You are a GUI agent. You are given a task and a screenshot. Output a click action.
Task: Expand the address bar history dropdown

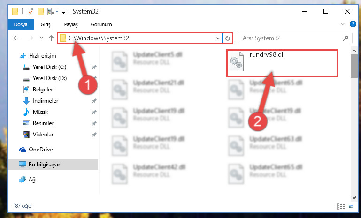218,38
